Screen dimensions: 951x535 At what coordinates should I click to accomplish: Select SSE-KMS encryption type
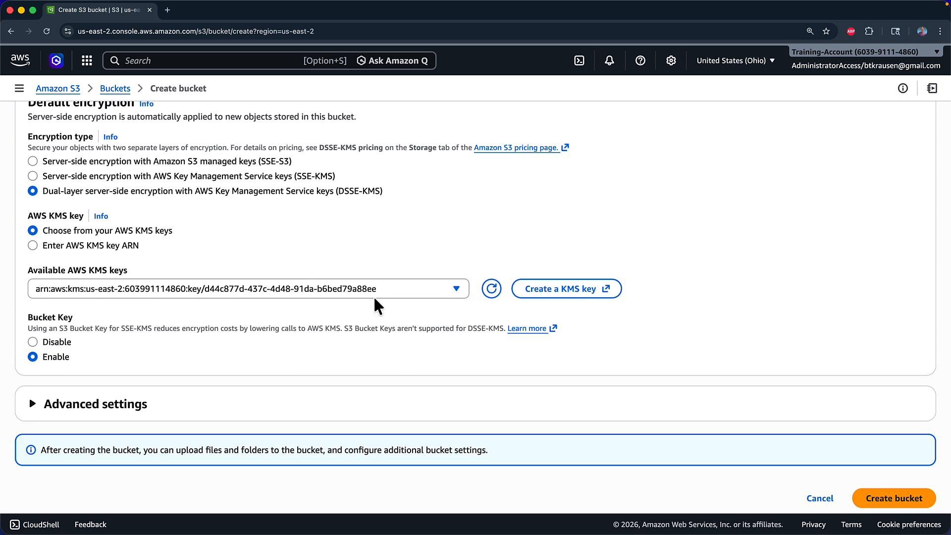click(33, 176)
